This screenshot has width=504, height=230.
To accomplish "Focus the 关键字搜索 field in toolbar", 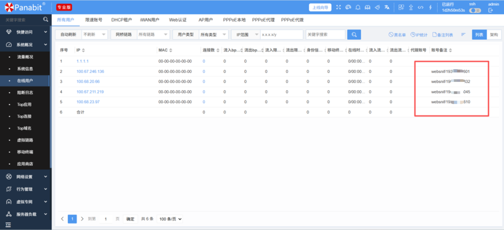I will tap(325, 35).
